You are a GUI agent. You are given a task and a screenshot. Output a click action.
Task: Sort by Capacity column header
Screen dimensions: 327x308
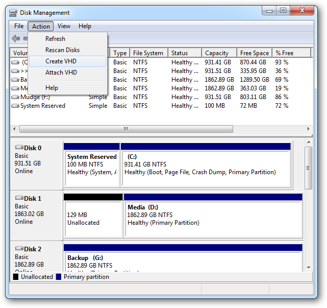(219, 53)
